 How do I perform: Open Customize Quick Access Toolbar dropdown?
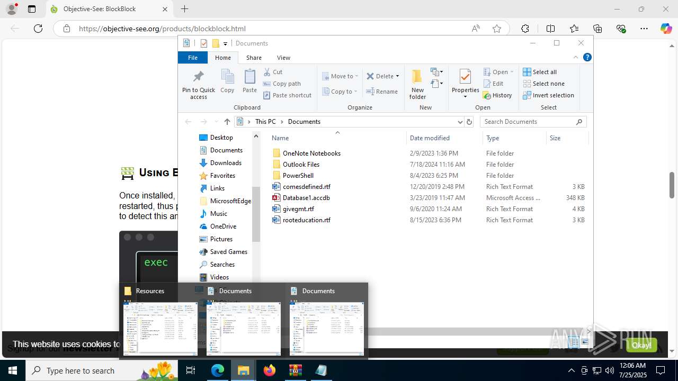(x=226, y=43)
